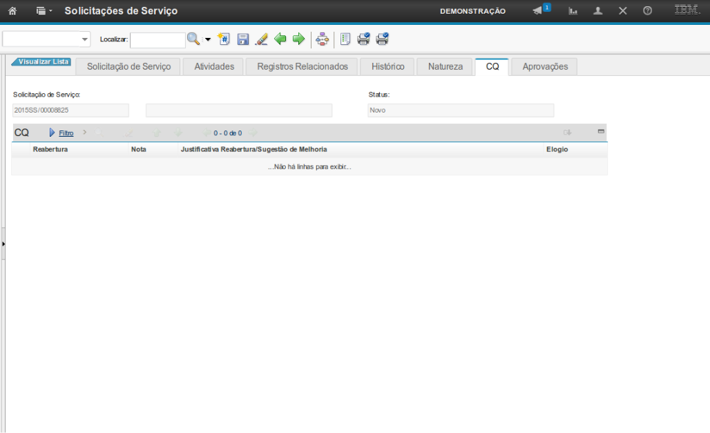Click the Visualizar Lista button
Image resolution: width=710 pixels, height=433 pixels.
43,61
